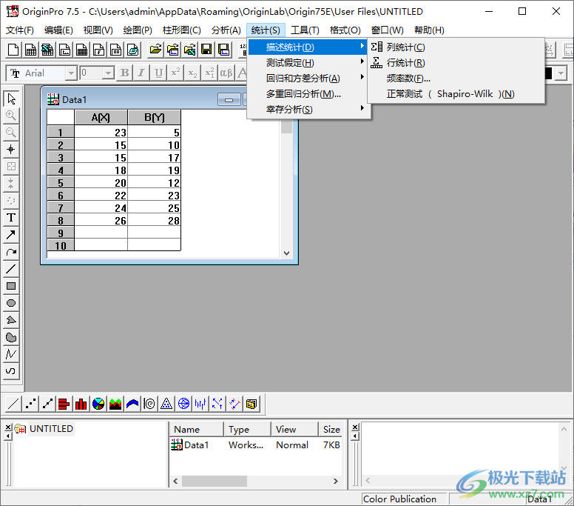This screenshot has width=574, height=506.
Task: Click the horizontal Bar chart icon
Action: point(64,404)
